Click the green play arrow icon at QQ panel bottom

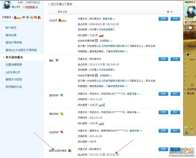tap(192, 128)
